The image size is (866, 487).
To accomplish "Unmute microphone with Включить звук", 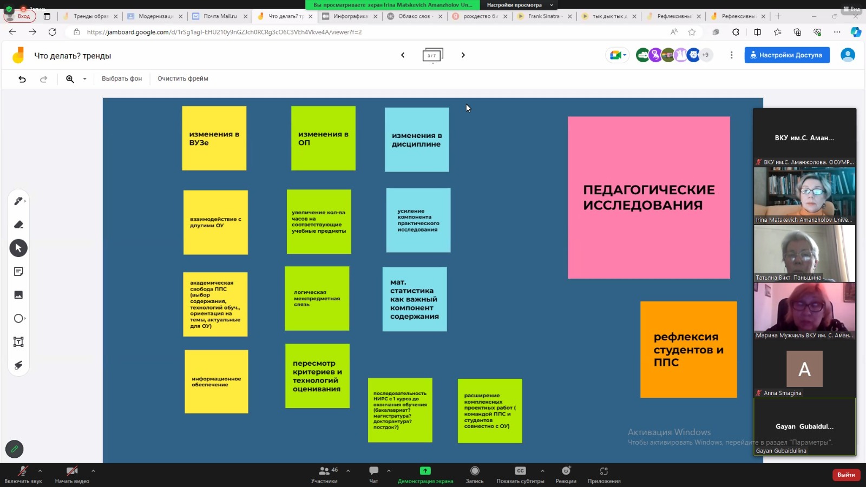I will click(23, 474).
